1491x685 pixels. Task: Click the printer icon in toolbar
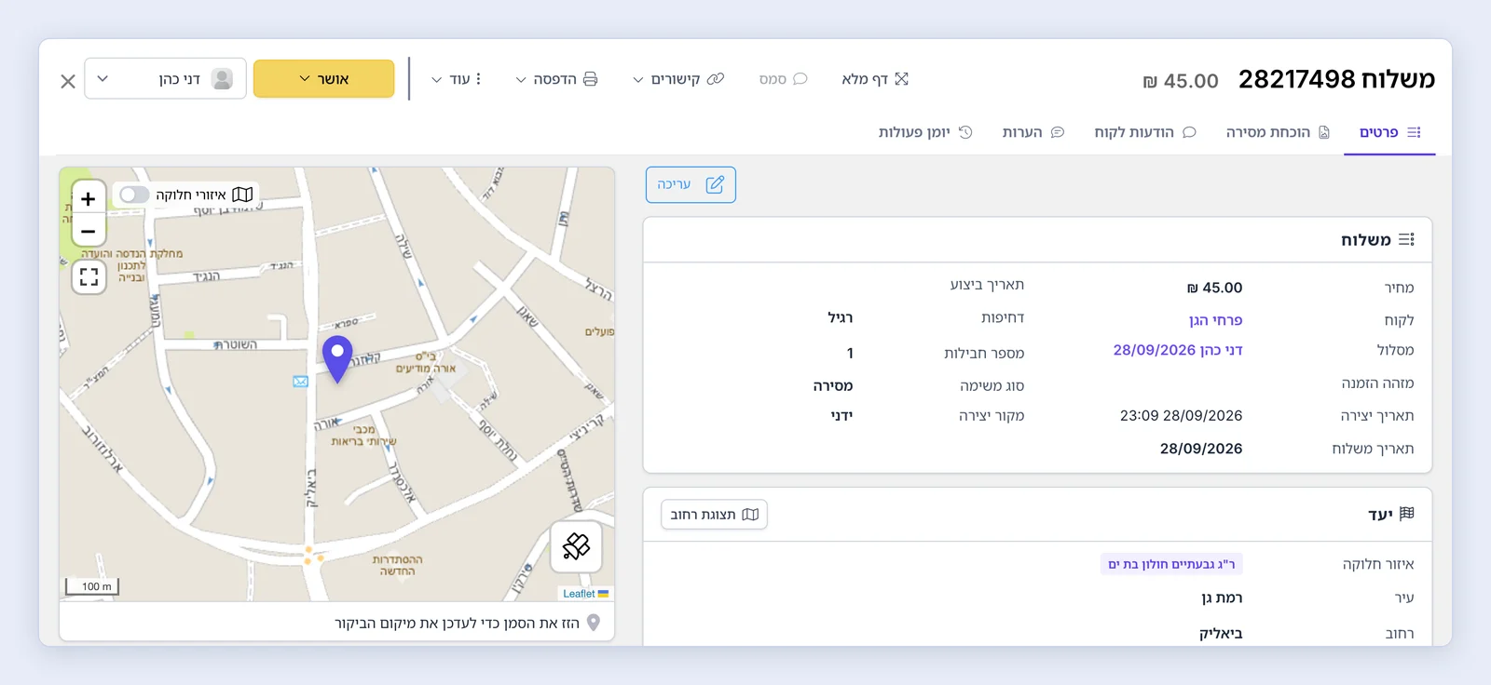(591, 79)
